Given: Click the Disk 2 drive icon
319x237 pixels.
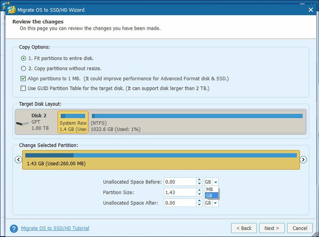Looking at the screenshot, I should 22,123.
